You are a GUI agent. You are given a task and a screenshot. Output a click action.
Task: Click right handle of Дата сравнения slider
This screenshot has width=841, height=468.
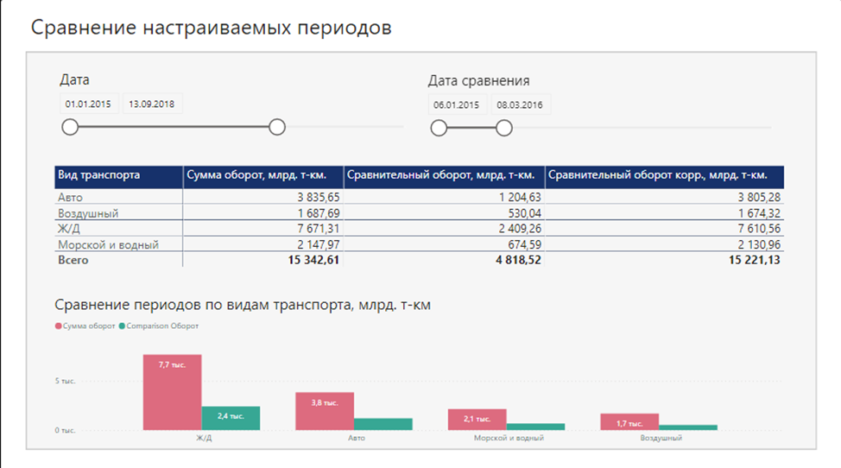(503, 128)
